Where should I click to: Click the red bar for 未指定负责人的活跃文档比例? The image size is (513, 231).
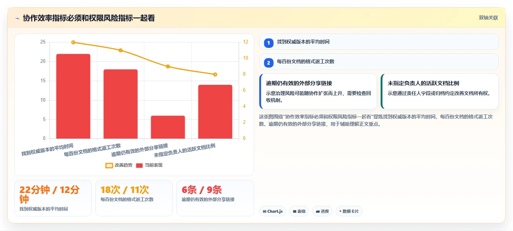click(215, 111)
